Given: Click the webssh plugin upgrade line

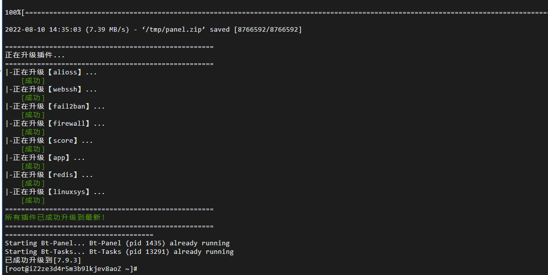Looking at the screenshot, I should point(51,89).
